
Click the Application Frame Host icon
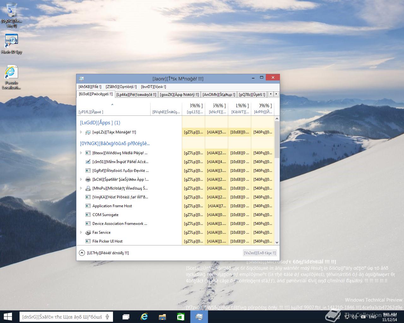click(x=88, y=206)
